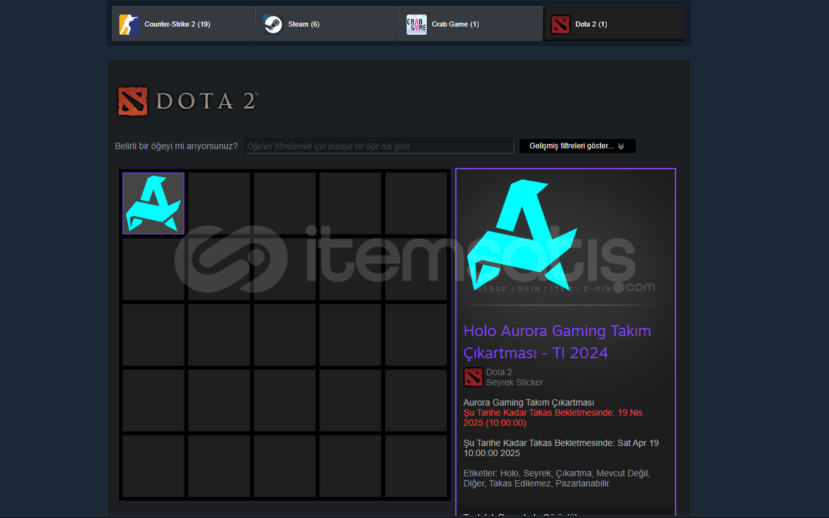Click the large Dota 2 logo header
829x518 pixels.
[188, 101]
